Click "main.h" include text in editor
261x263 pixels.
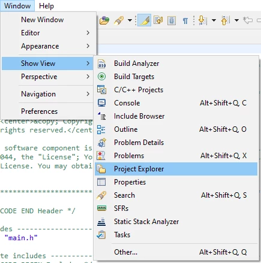tap(21, 238)
